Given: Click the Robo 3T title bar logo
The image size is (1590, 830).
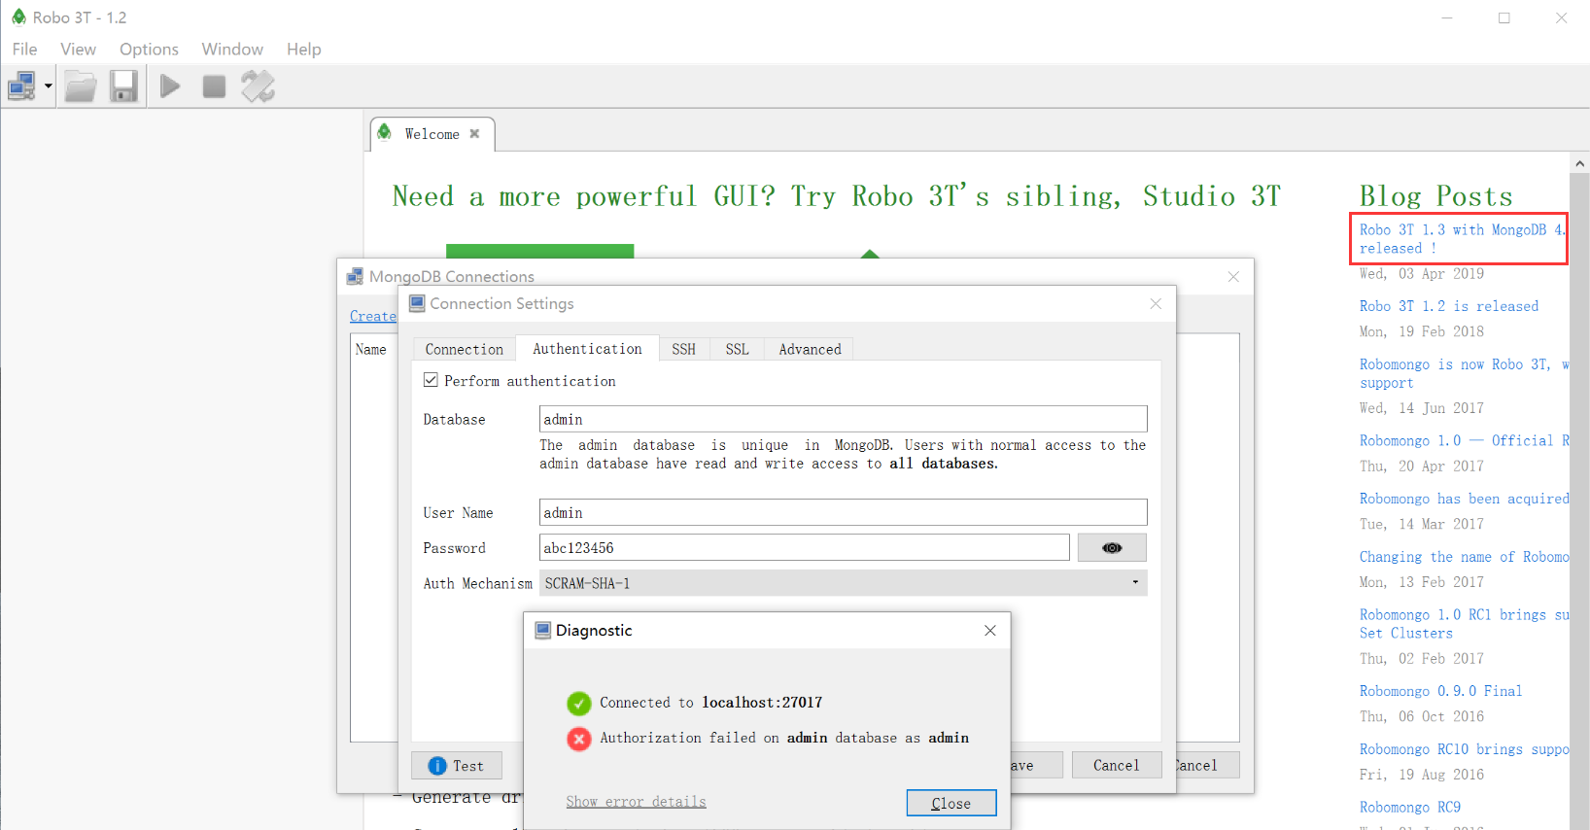Looking at the screenshot, I should tap(18, 17).
